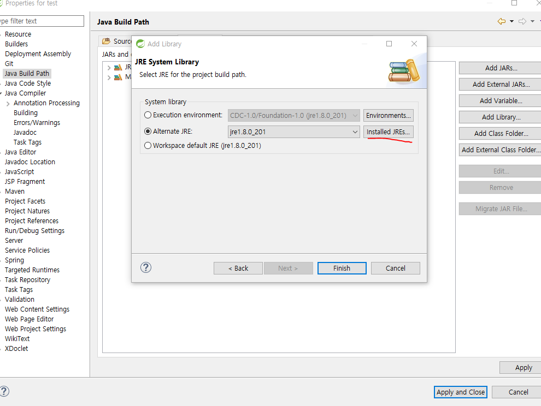Expand Annotation Processing in sidebar
Viewport: 541px width, 406px height.
tap(8, 103)
